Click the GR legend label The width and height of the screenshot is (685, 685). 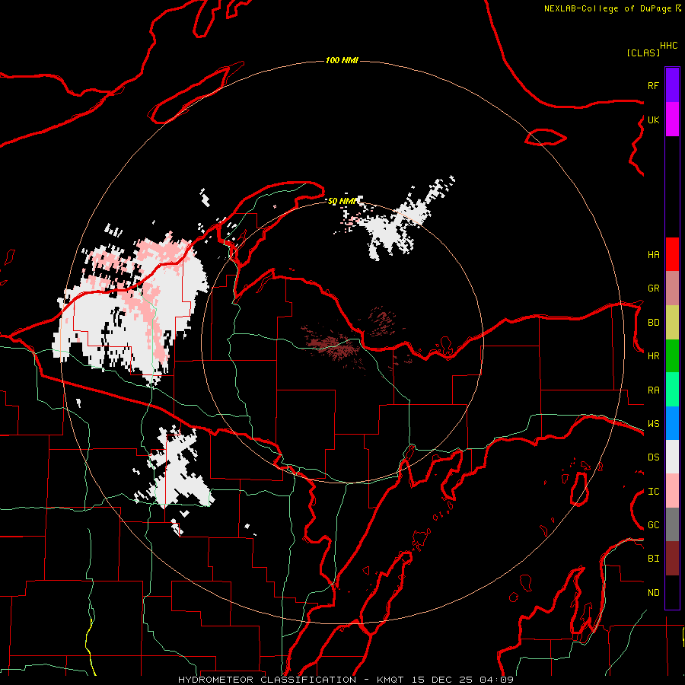pos(653,288)
